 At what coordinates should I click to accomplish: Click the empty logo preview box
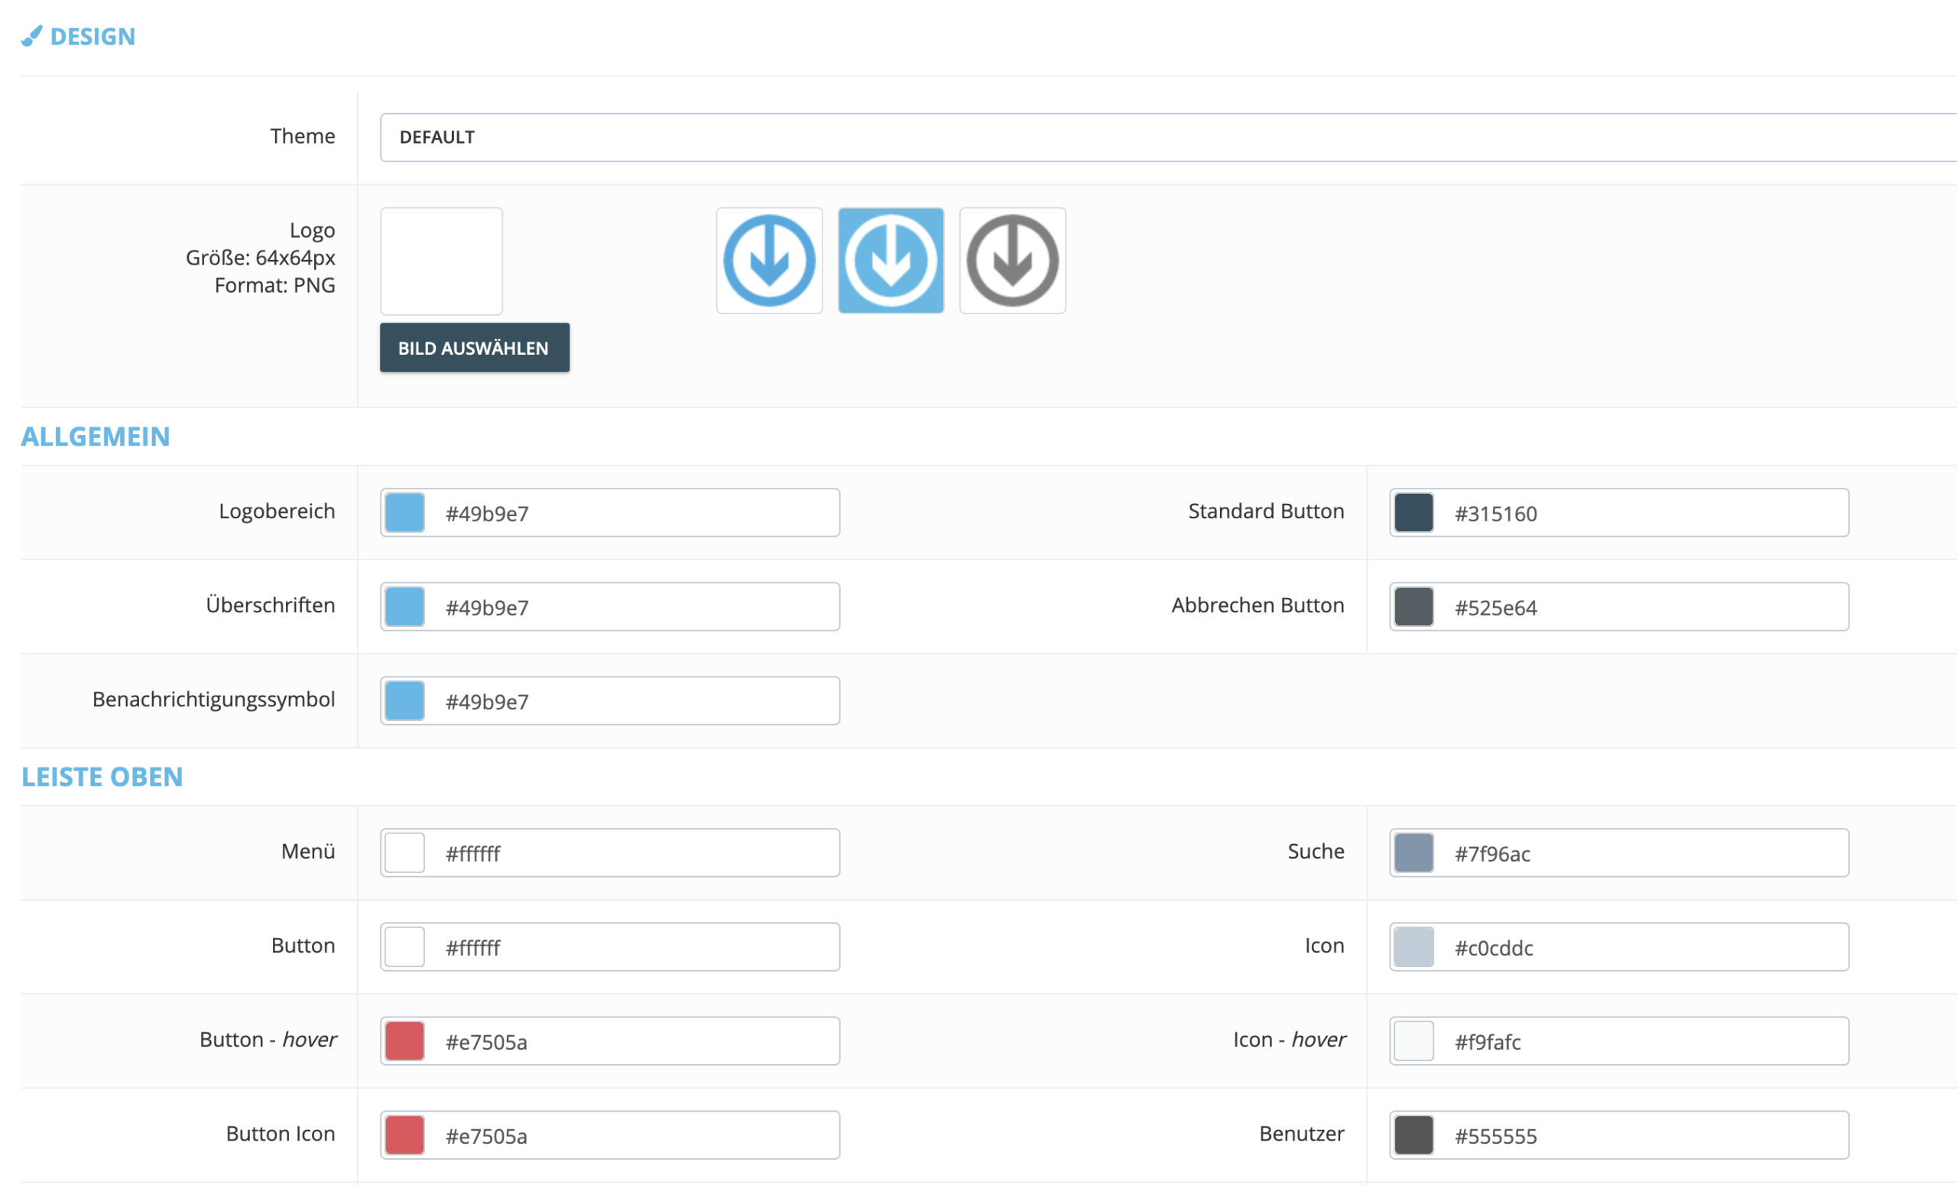pos(441,261)
